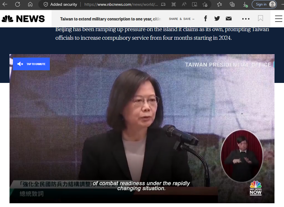Show the Downloads panel
Image resolution: width=284 pixels, height=207 pixels.
click(245, 5)
